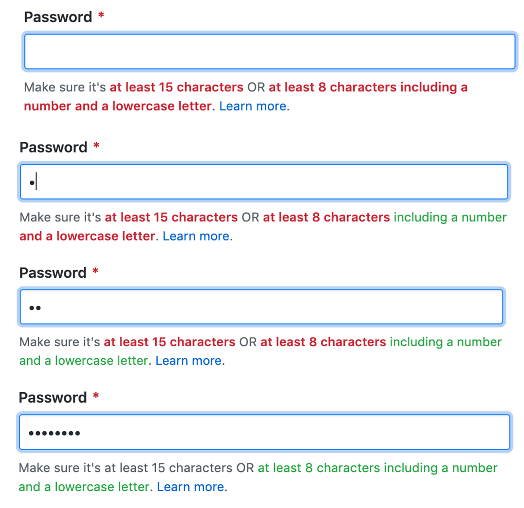Click the Password label above one-dot field
The width and height of the screenshot is (524, 508).
53,147
